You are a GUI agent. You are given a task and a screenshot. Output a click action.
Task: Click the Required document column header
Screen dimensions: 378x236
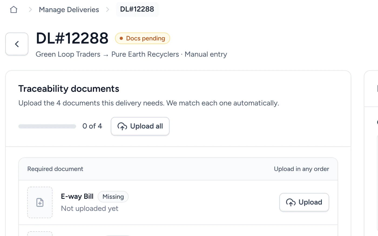pos(55,169)
